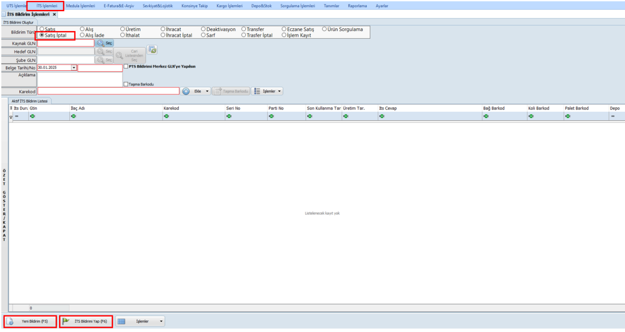Tick the Taşıma Barkodu checkbox
625x332 pixels.
[x=126, y=84]
